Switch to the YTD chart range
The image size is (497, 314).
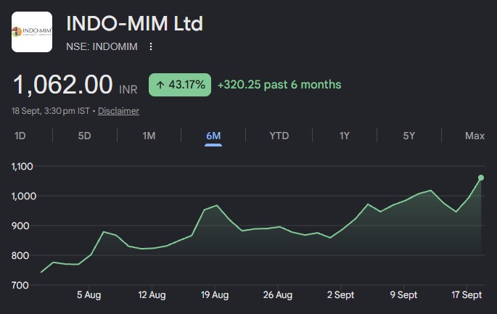pos(279,136)
